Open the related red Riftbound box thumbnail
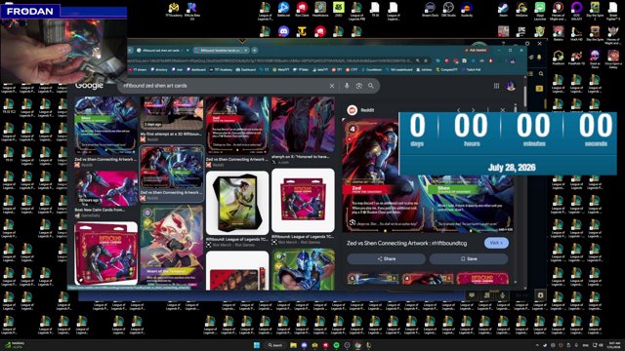625x351 pixels. (482, 278)
